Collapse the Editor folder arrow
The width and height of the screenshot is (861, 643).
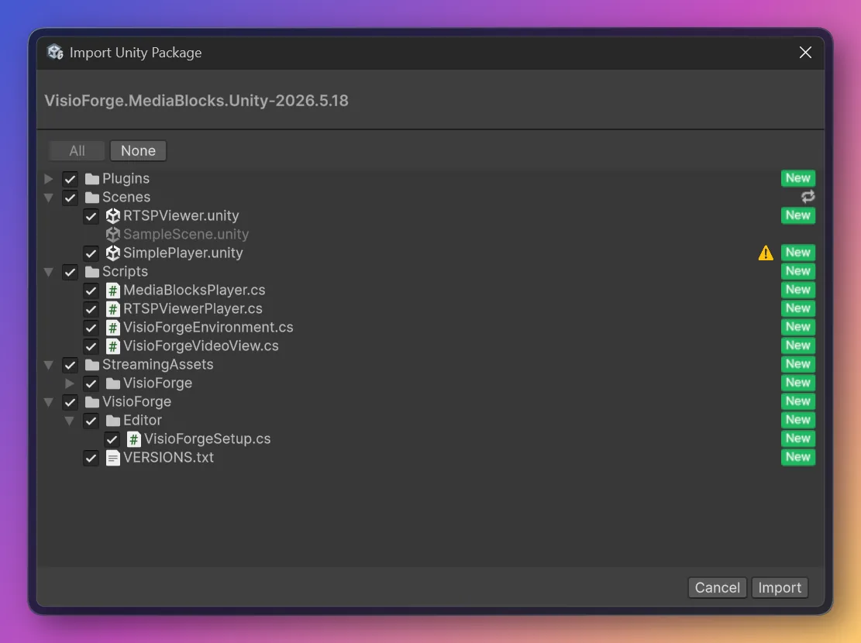click(69, 421)
